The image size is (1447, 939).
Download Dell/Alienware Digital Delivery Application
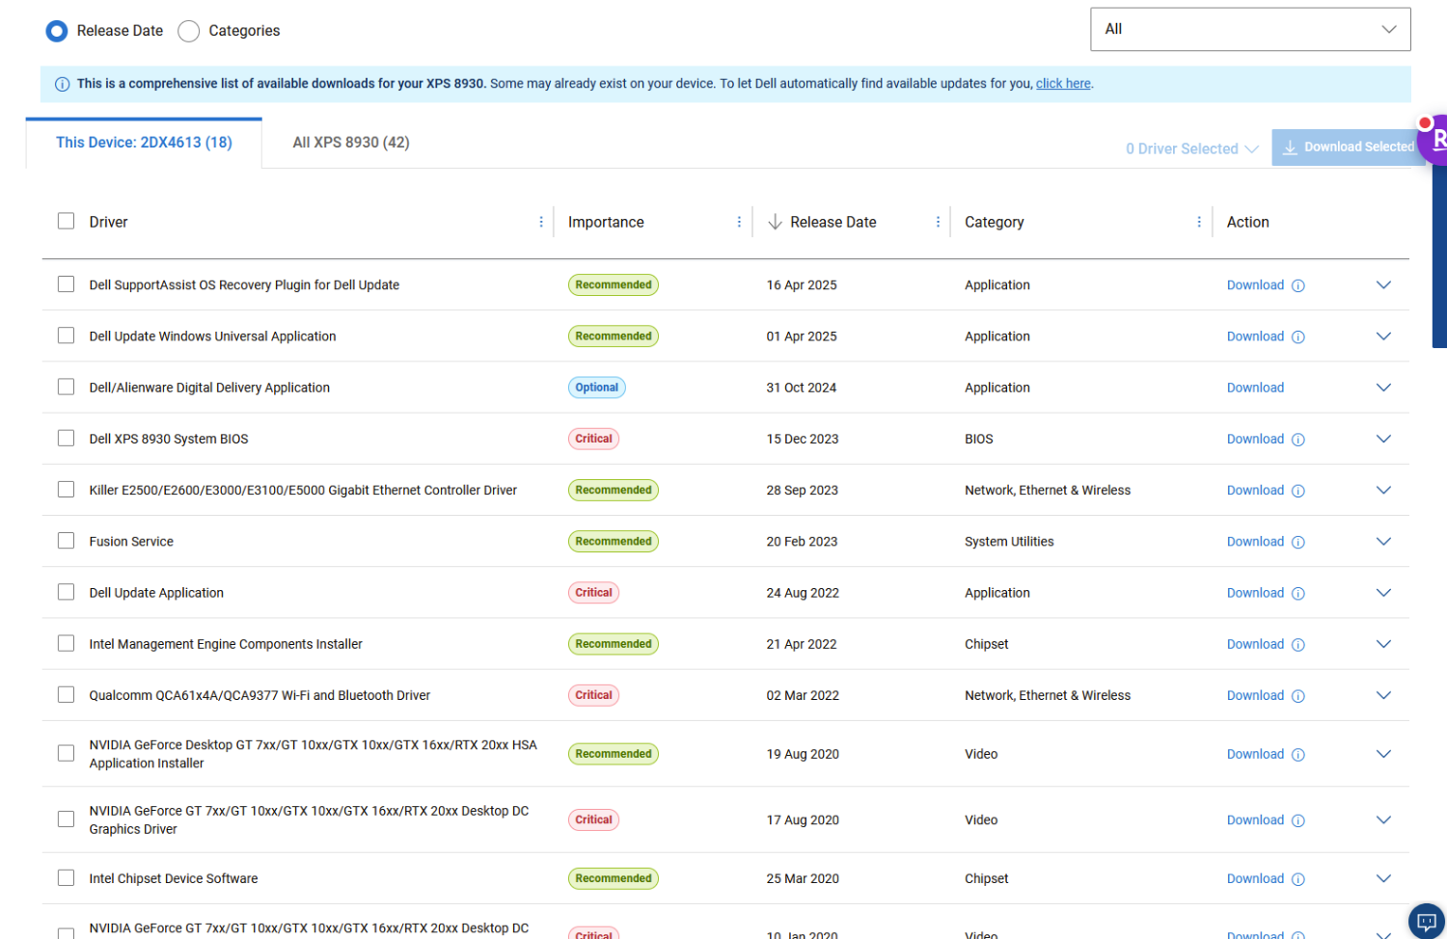tap(1255, 388)
